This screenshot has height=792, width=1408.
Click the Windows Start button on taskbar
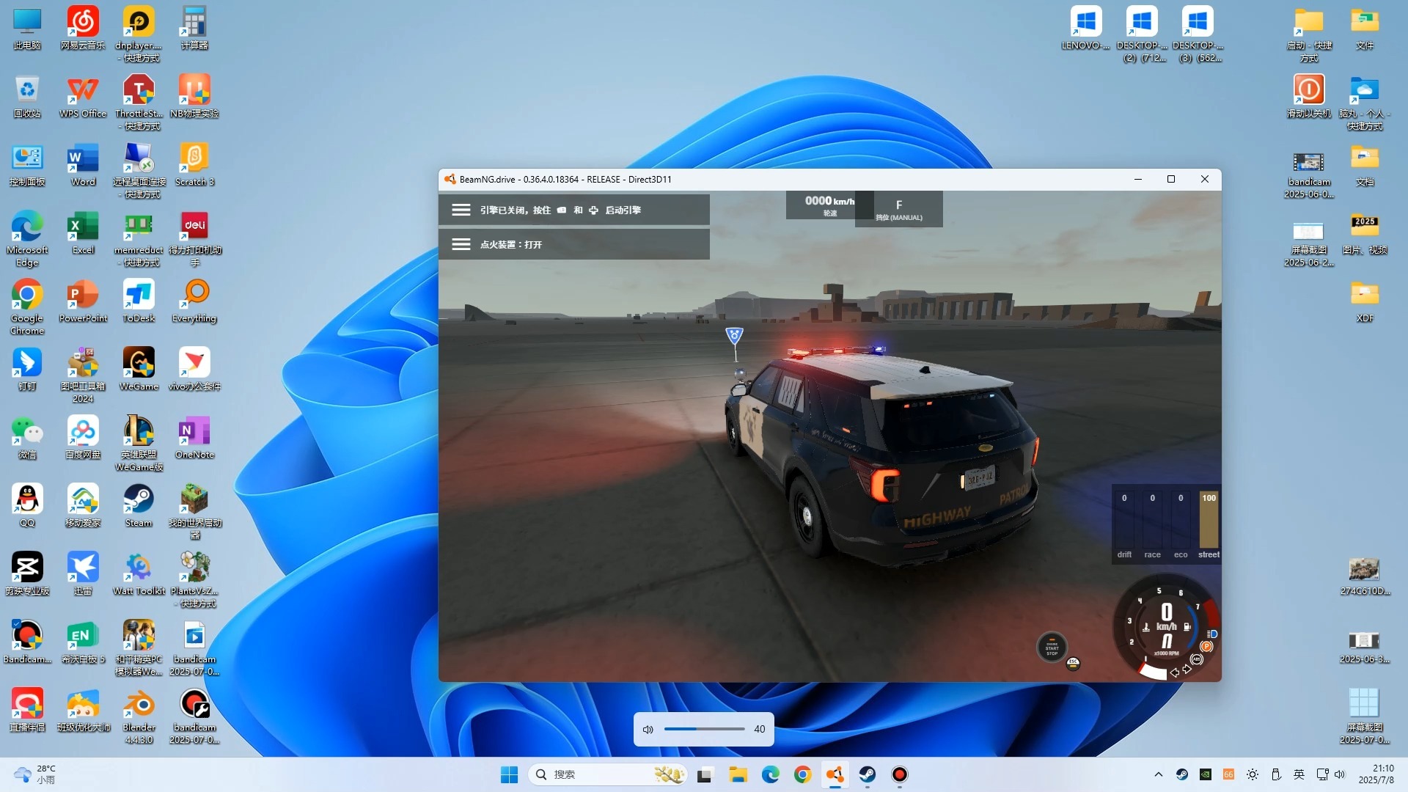pyautogui.click(x=509, y=774)
